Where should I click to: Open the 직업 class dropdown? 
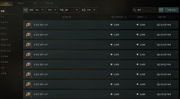tap(71, 10)
